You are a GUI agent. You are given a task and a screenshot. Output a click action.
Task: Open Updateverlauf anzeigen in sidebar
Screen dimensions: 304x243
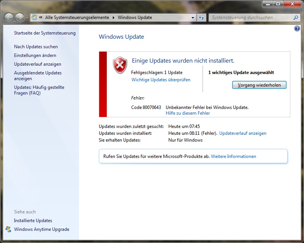pos(38,64)
